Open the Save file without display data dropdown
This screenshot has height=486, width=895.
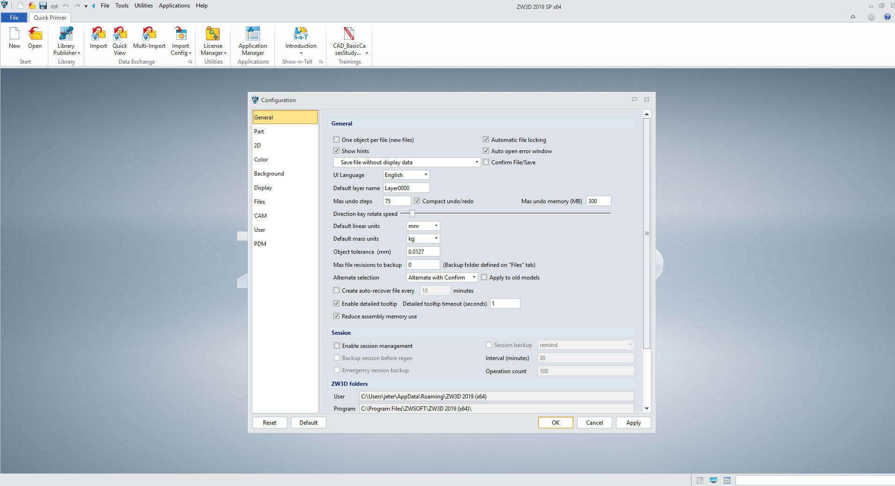tap(406, 162)
